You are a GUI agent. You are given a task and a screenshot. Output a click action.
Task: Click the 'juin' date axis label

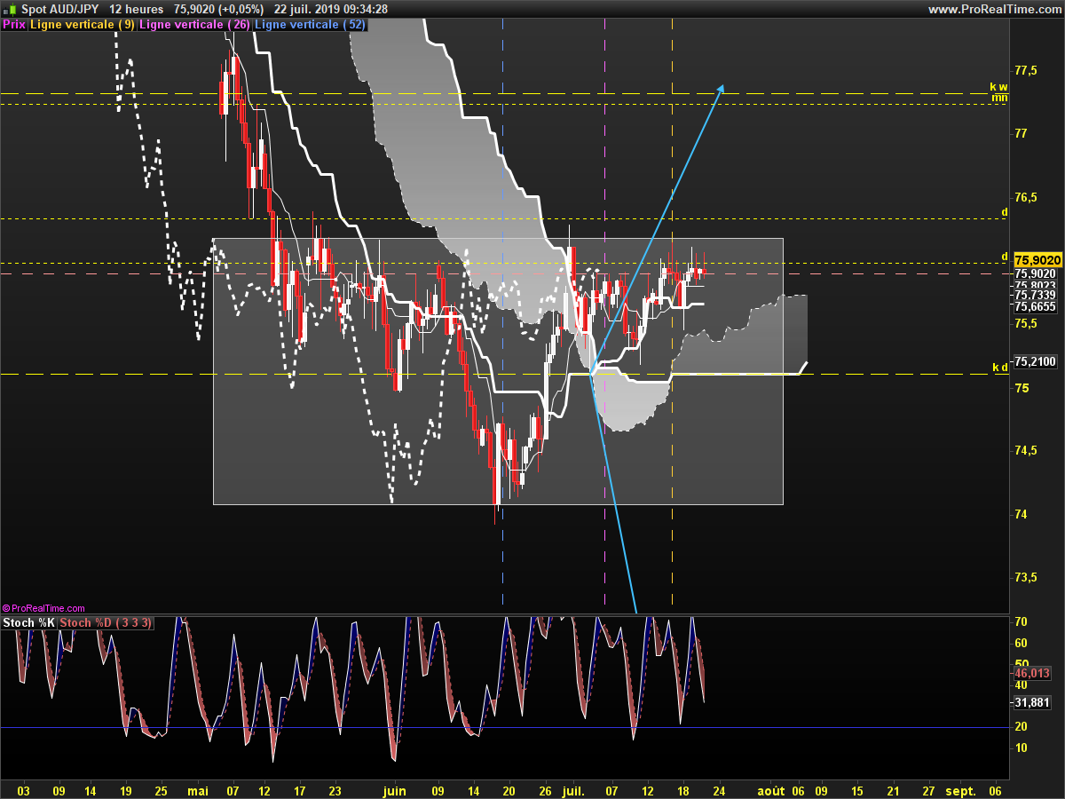coord(395,790)
